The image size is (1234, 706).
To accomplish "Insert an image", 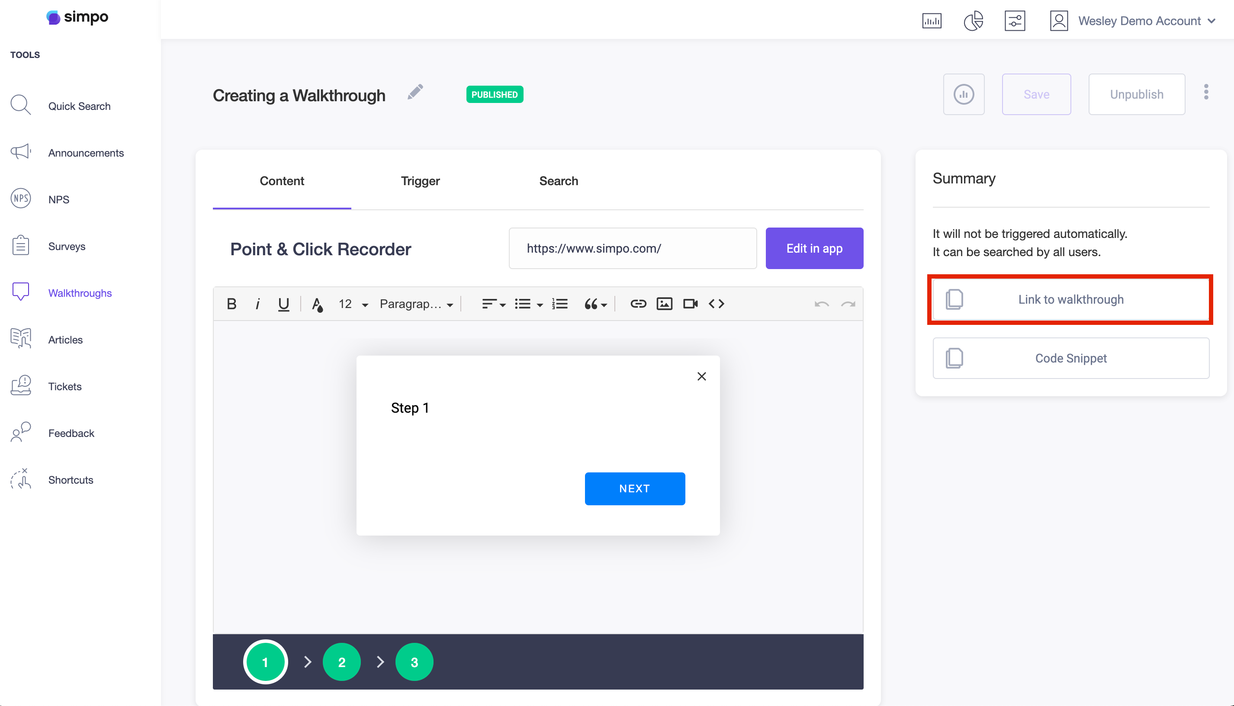I will point(664,304).
